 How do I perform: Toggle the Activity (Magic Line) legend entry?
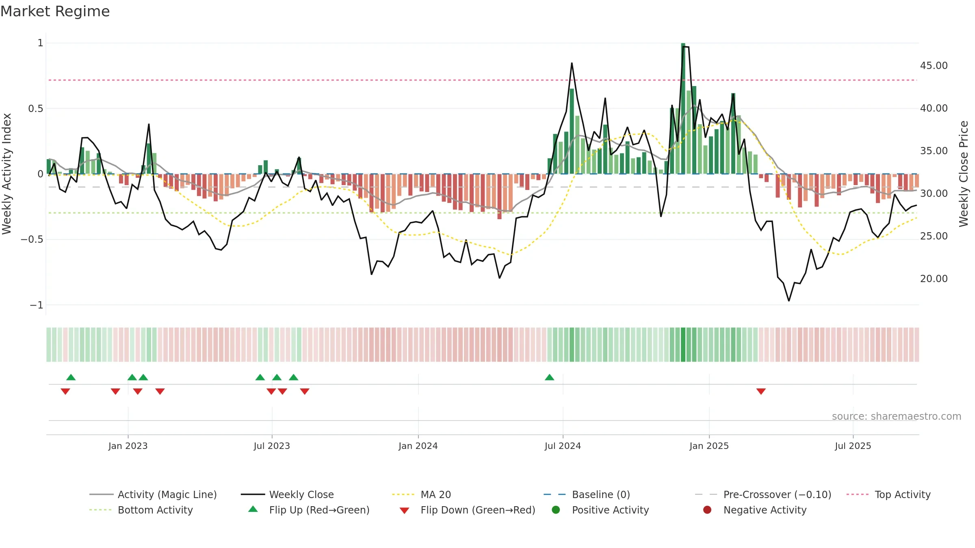click(x=153, y=494)
